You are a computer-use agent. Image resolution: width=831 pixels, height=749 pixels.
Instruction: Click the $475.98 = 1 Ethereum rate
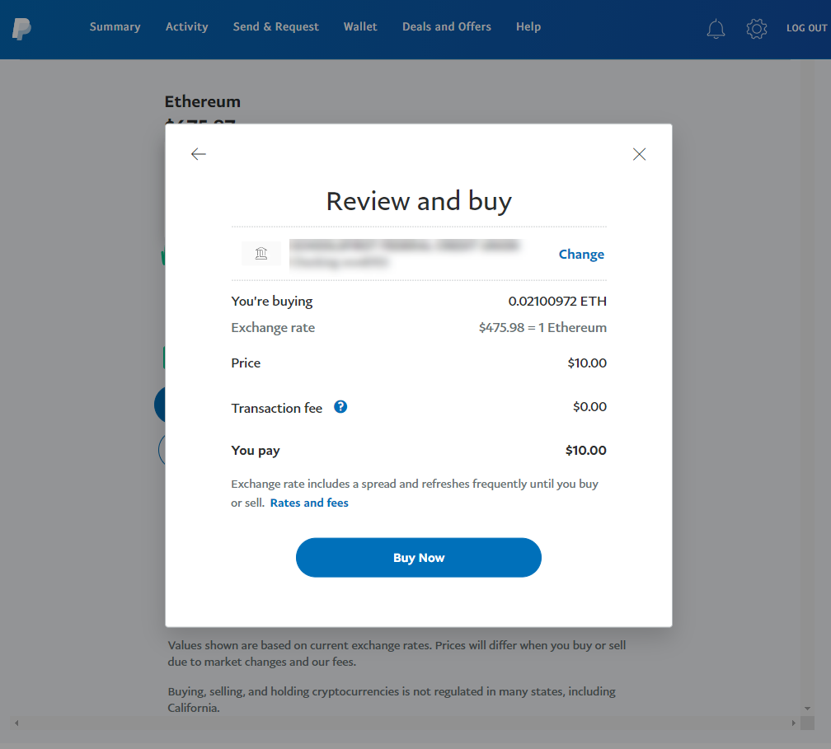tap(542, 328)
